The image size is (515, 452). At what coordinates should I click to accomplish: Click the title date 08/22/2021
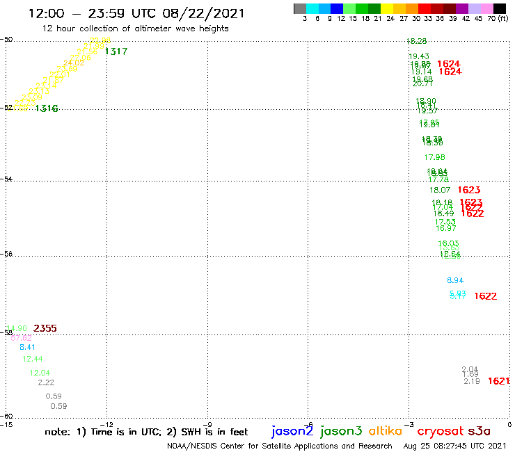coord(203,13)
